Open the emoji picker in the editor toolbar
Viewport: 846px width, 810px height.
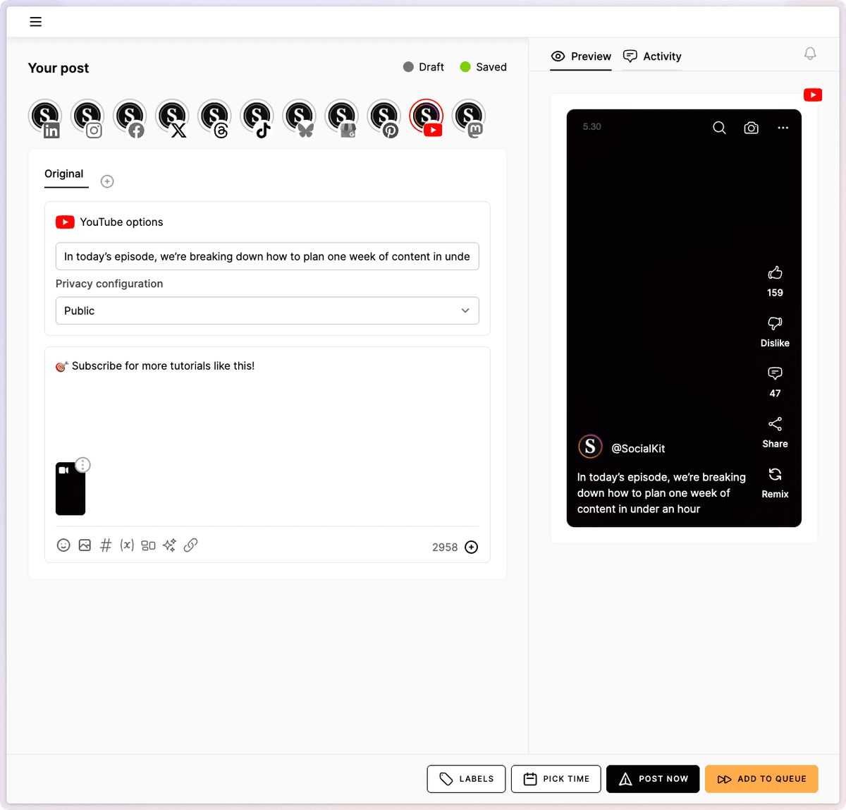pos(63,545)
